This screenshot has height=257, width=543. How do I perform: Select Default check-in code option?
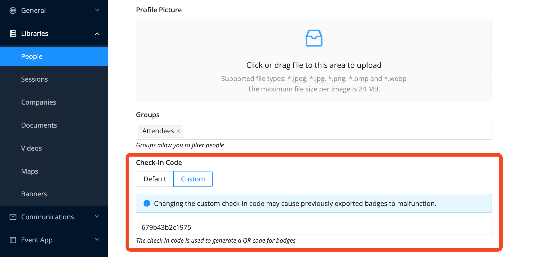coord(155,179)
